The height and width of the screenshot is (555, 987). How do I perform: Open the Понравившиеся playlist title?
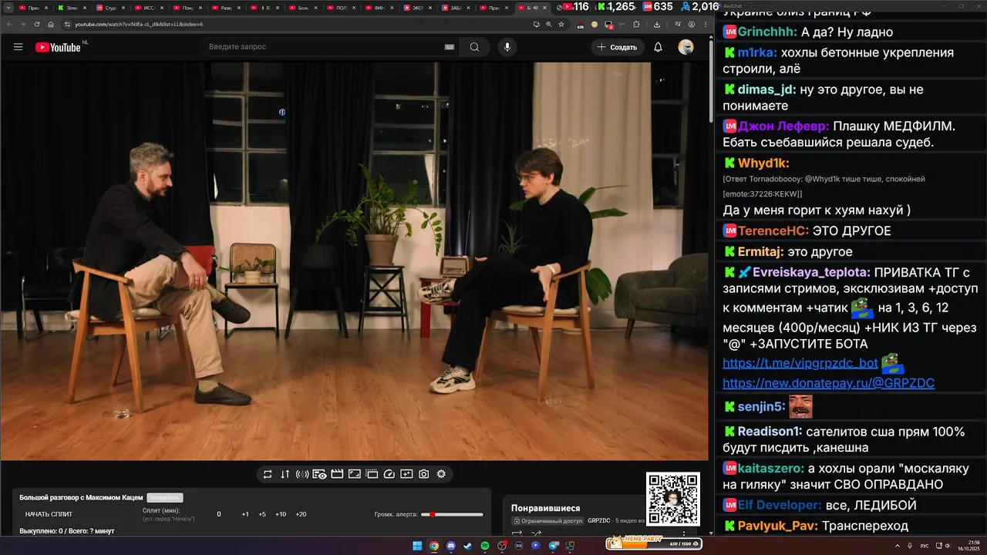545,508
